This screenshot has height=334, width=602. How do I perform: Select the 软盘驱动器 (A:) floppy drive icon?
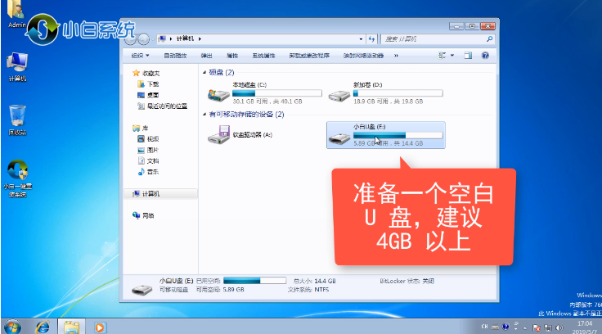(219, 135)
